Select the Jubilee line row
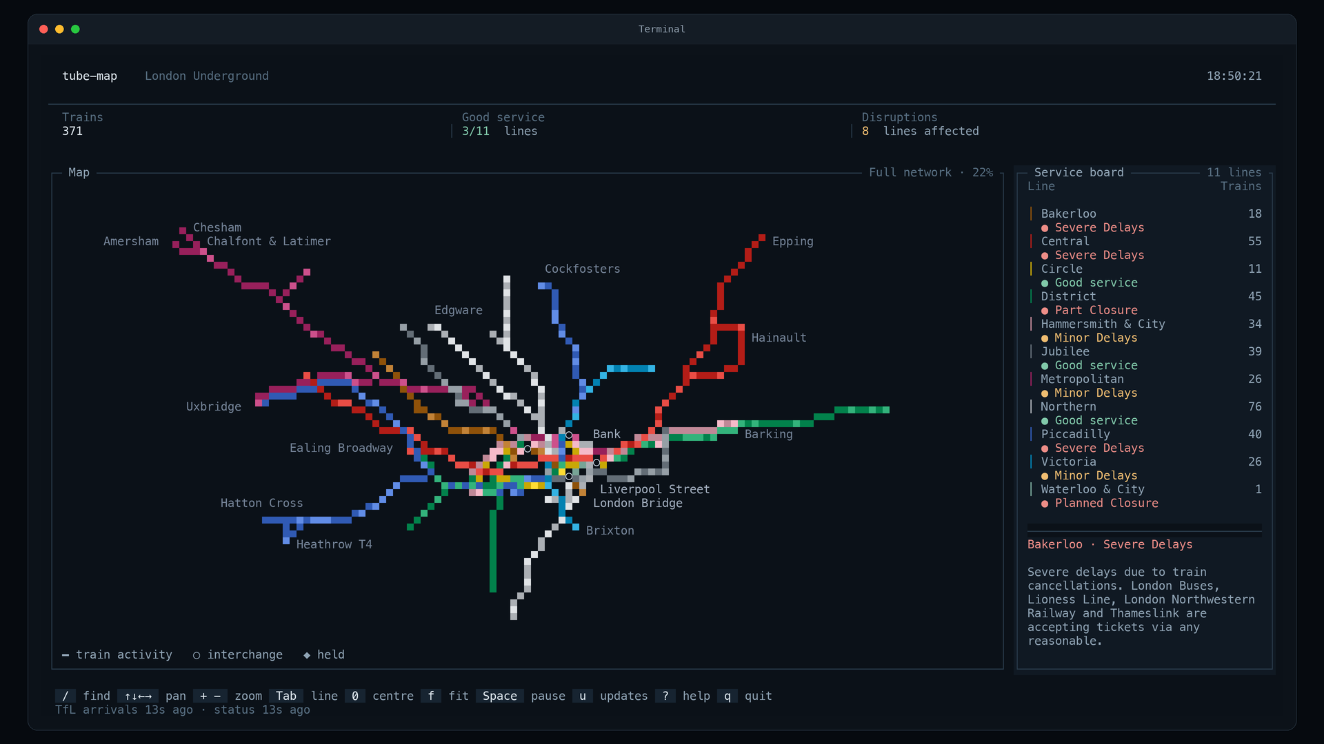 pyautogui.click(x=1145, y=351)
